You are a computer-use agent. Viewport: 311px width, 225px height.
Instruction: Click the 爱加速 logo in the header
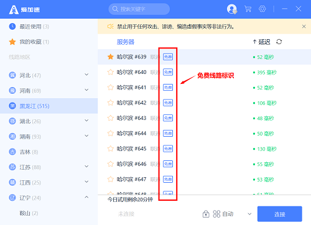[24, 9]
